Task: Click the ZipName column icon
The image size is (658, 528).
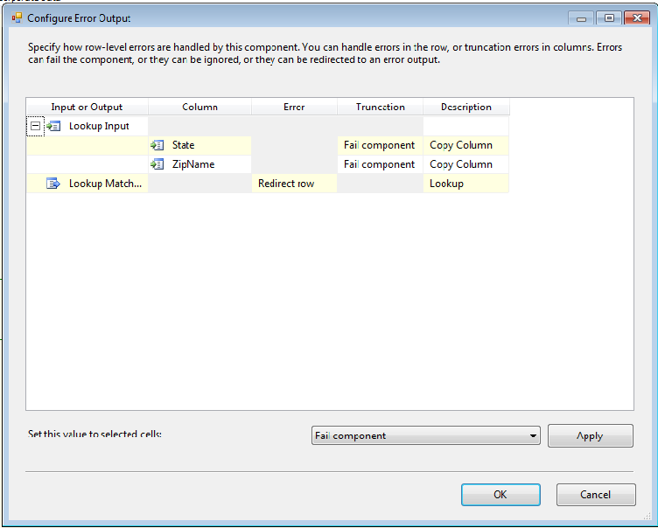Action: (157, 164)
